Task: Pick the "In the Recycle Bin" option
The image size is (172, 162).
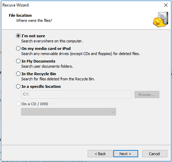Action: pyautogui.click(x=18, y=74)
